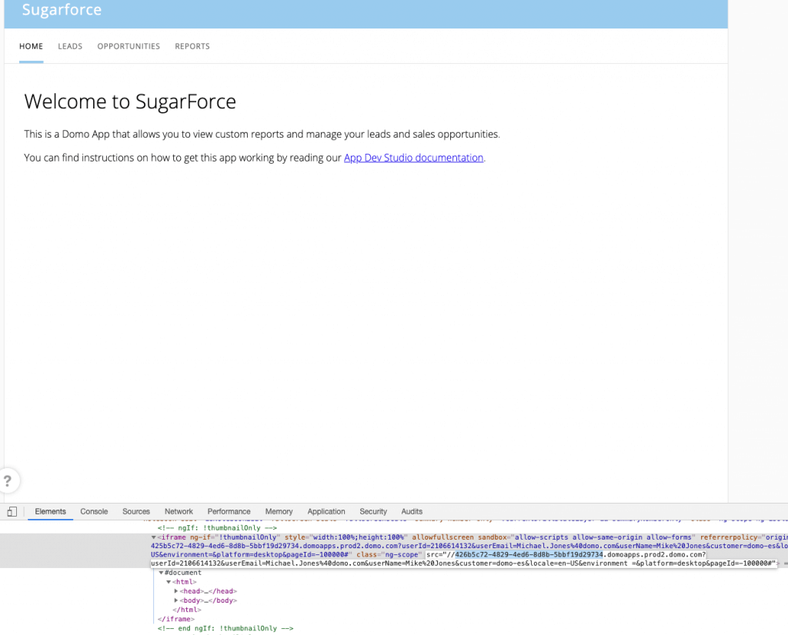Collapse the html node in DOM tree
This screenshot has width=788, height=635.
click(x=169, y=582)
